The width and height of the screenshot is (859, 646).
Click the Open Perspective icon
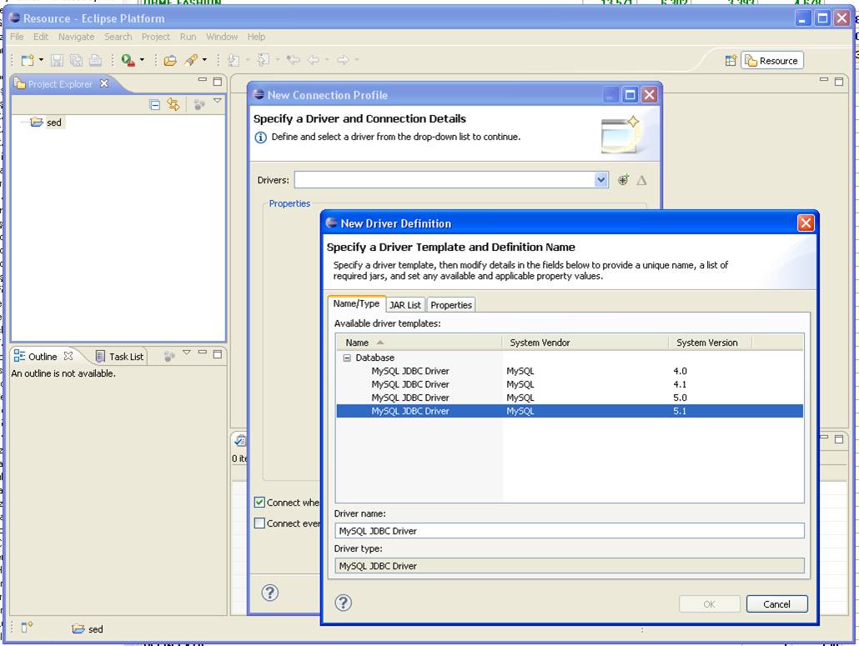click(731, 61)
